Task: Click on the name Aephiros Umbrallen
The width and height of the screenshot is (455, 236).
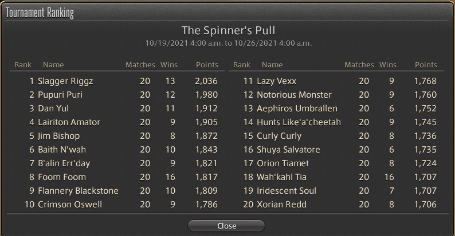Action: (x=297, y=109)
